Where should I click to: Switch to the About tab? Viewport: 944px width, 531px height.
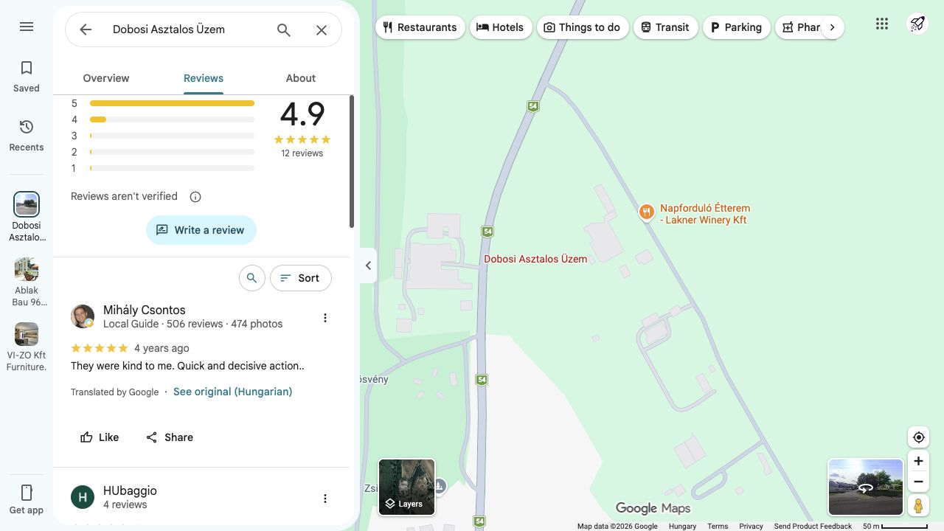point(301,78)
